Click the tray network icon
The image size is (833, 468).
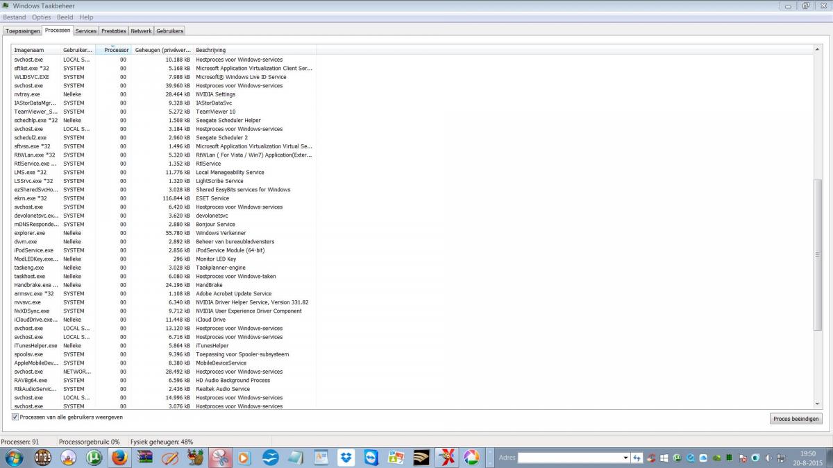click(781, 458)
